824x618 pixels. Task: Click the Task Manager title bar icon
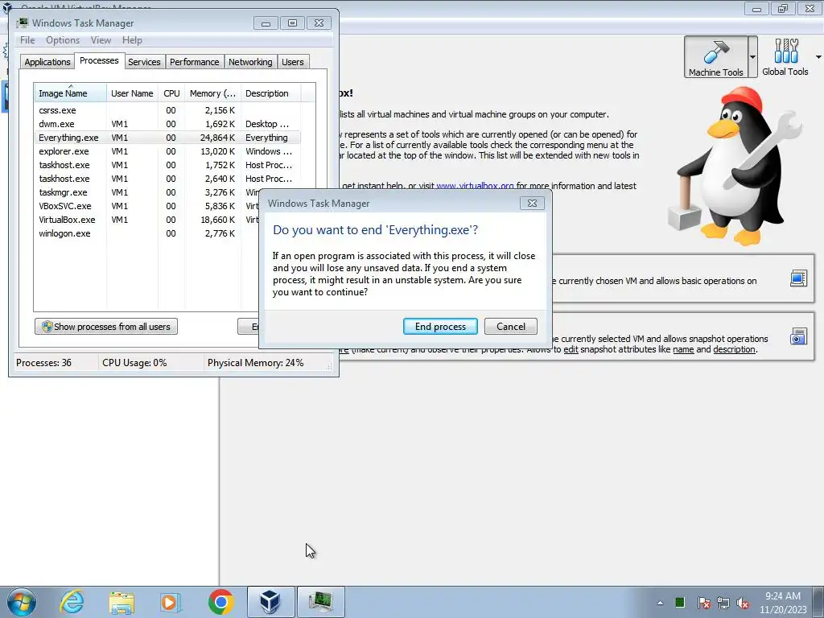point(23,23)
